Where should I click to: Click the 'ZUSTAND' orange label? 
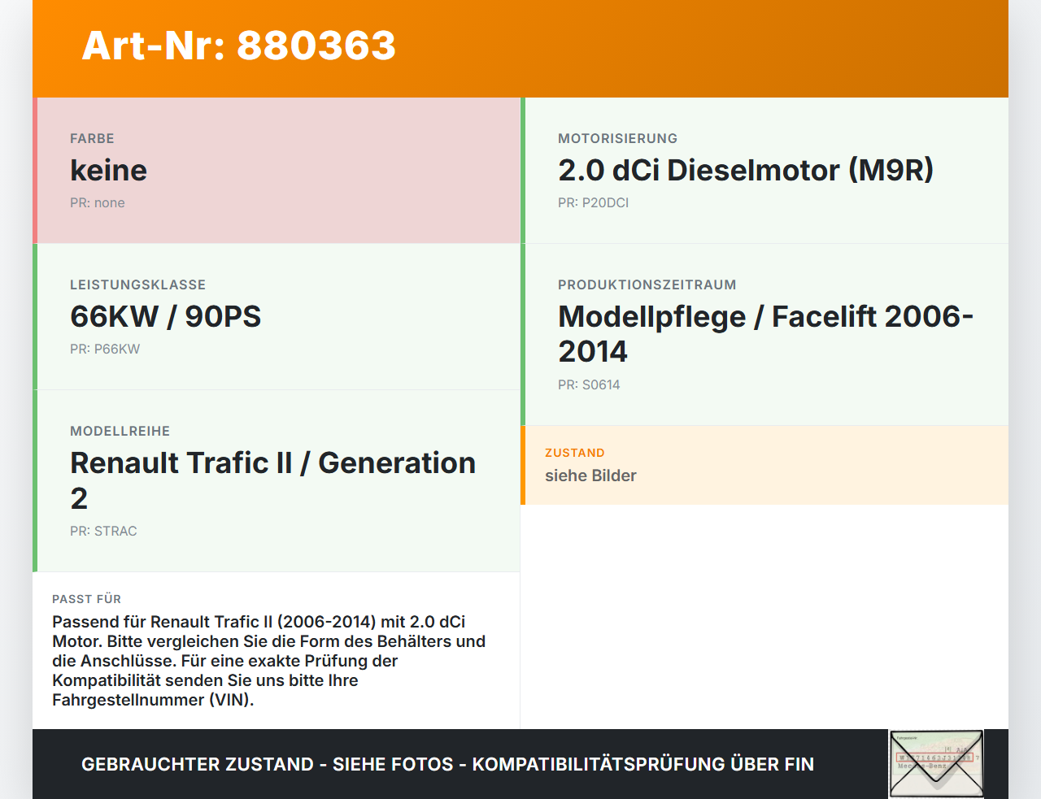[x=575, y=454]
